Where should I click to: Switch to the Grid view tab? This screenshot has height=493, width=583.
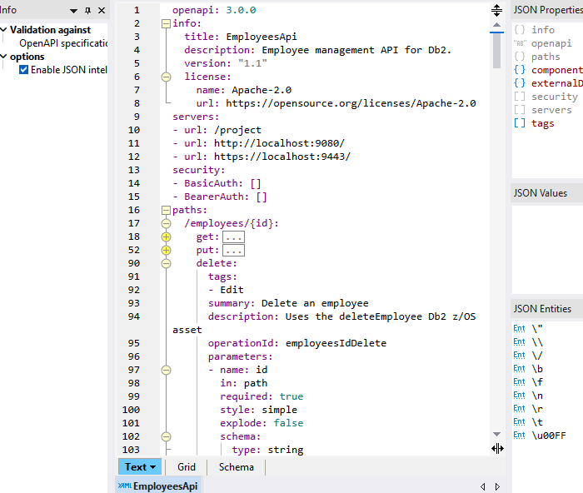pyautogui.click(x=187, y=467)
